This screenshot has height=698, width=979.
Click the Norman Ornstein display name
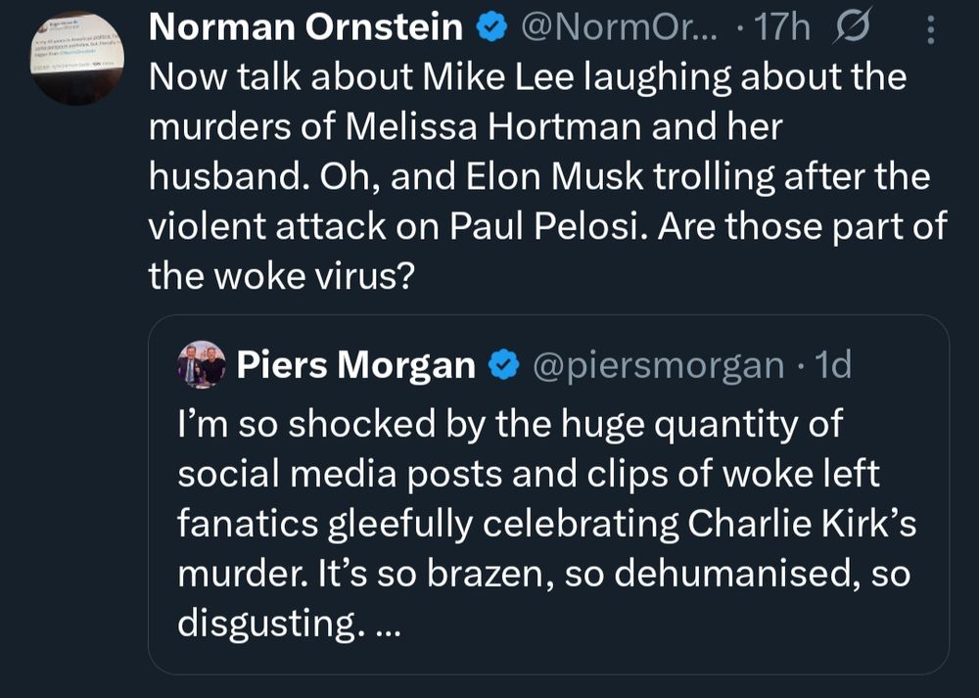[305, 29]
